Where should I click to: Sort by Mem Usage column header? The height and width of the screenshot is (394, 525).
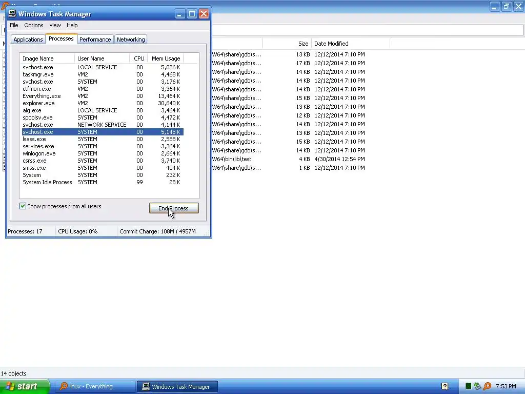coord(166,58)
